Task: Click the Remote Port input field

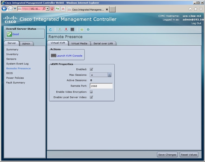Action: point(101,86)
